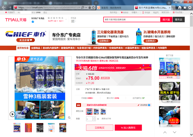Click the CHIEF 車仆 store logo
The image size is (193, 137).
pyautogui.click(x=26, y=34)
